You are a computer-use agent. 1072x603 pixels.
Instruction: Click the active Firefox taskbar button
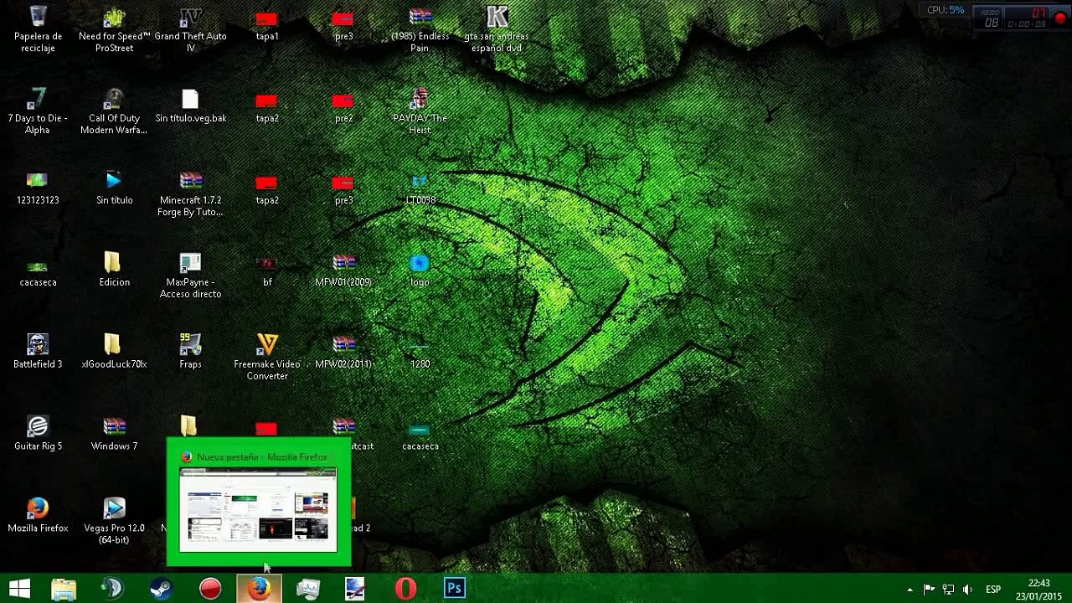pyautogui.click(x=258, y=589)
